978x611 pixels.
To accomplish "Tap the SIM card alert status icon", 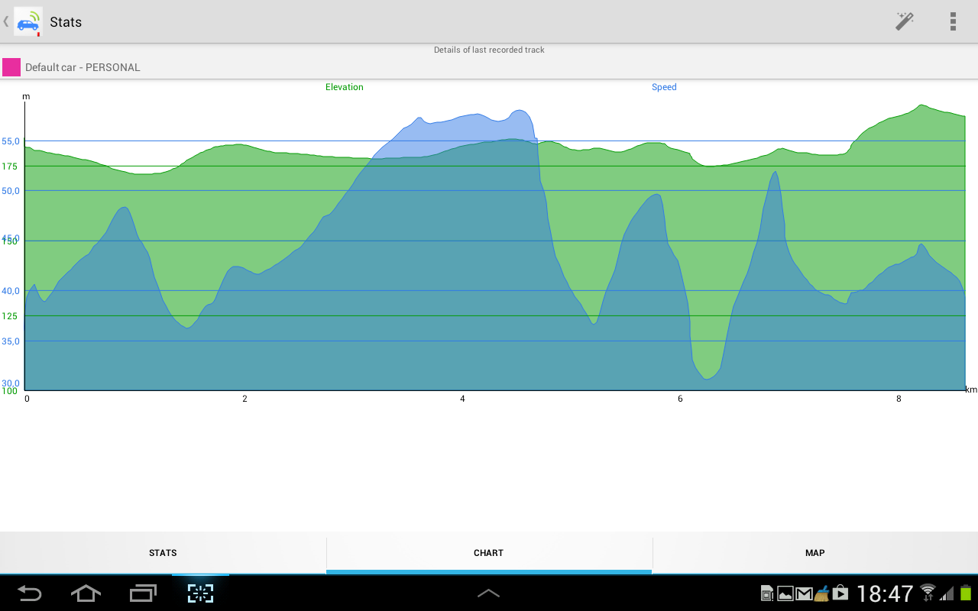I will (x=766, y=593).
